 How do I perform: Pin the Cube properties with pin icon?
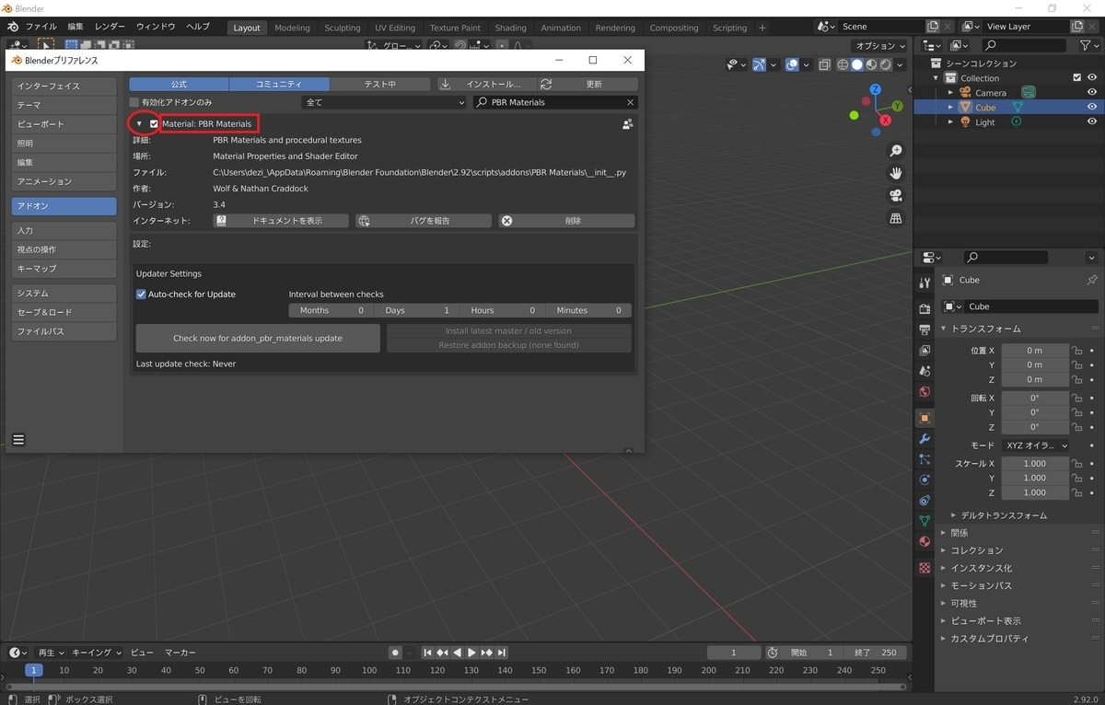(x=1092, y=280)
